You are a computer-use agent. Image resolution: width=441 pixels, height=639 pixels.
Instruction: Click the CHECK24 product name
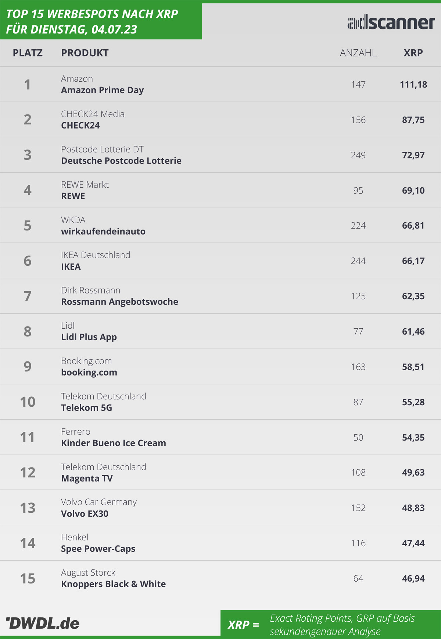[80, 126]
